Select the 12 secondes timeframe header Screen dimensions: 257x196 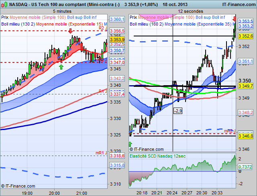tap(190, 11)
